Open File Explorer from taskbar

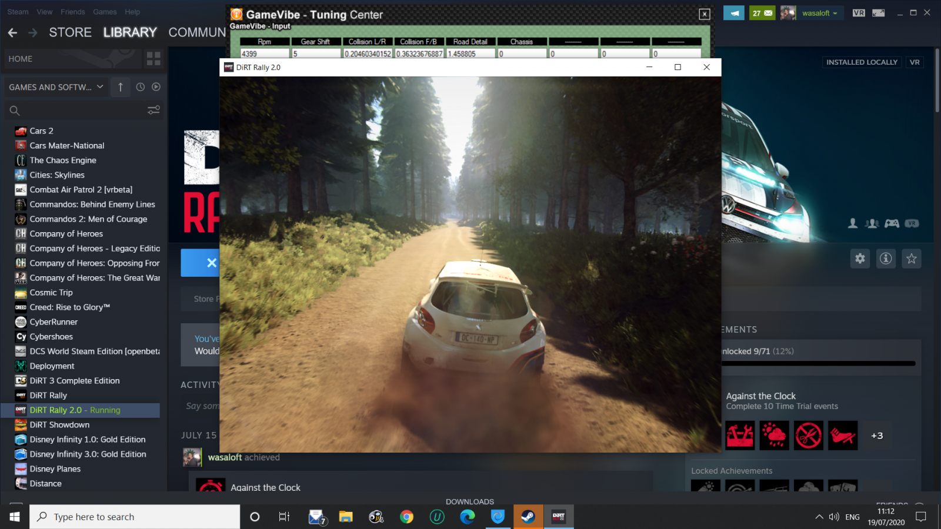coord(346,517)
